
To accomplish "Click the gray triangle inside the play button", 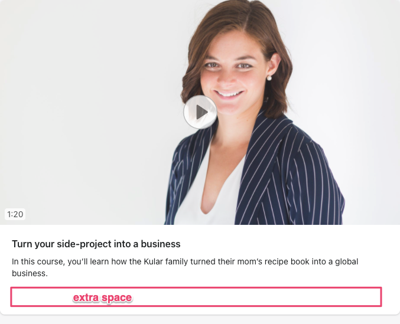I will click(201, 112).
